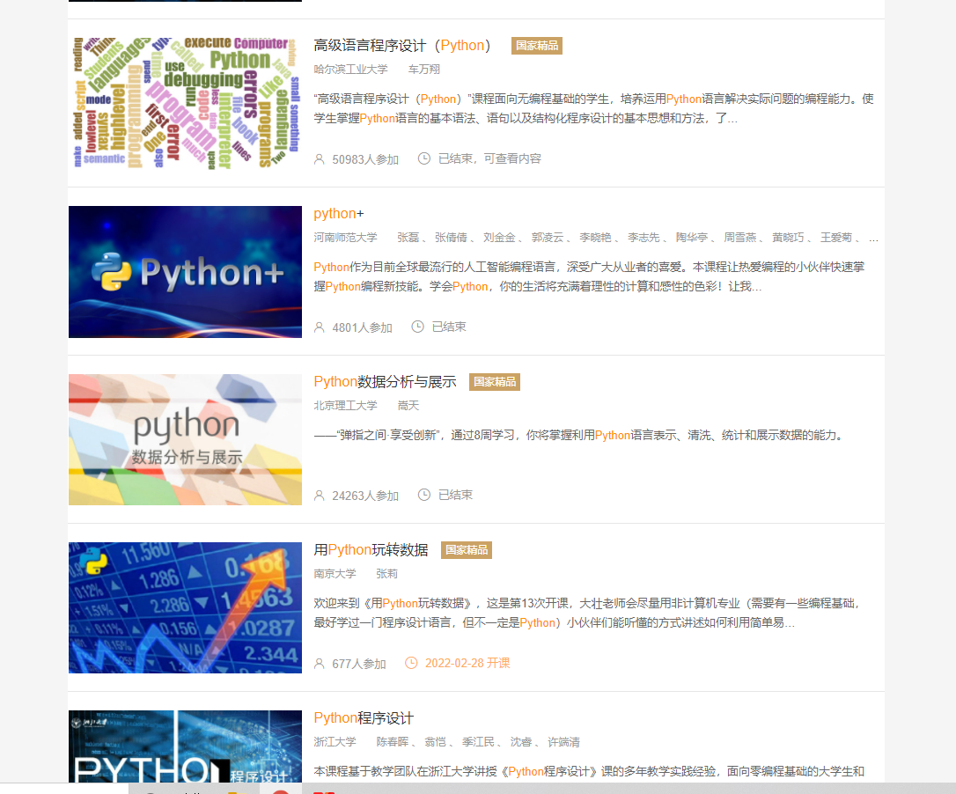Open 用Python玩转数据 course title
Viewport: 956px width, 794px height.
point(371,550)
